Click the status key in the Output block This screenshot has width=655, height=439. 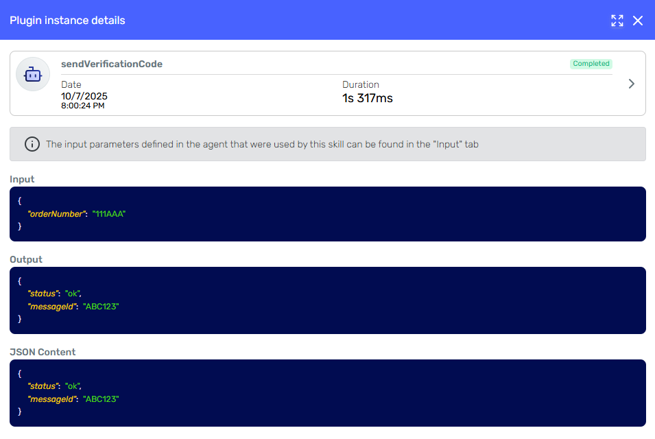41,294
